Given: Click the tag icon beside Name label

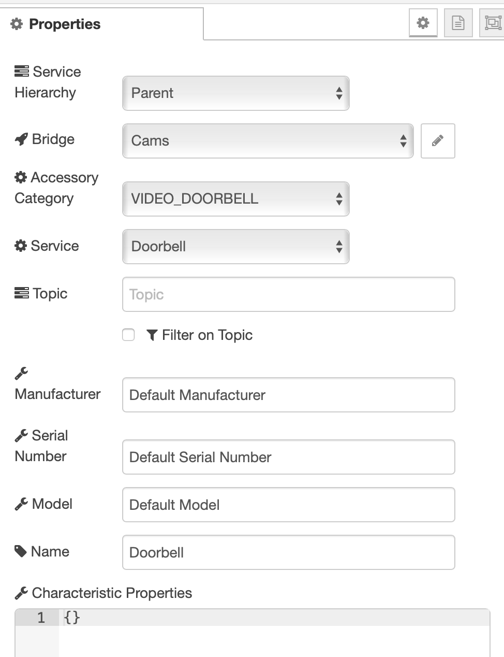Looking at the screenshot, I should pos(21,552).
